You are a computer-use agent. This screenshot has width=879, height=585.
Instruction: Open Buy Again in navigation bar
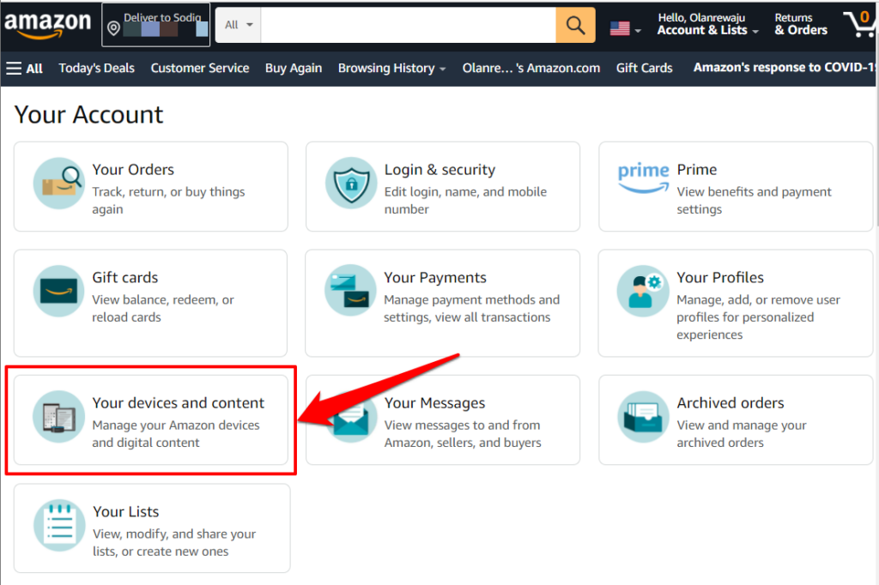(294, 69)
